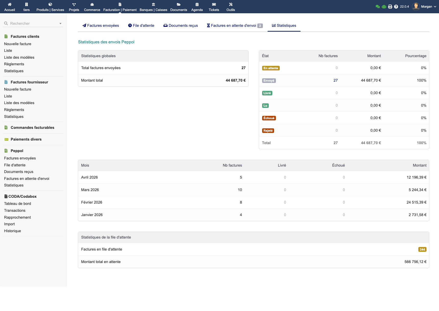The height and width of the screenshot is (311, 439).
Task: Open the search box dropdown arrow
Action: click(60, 23)
